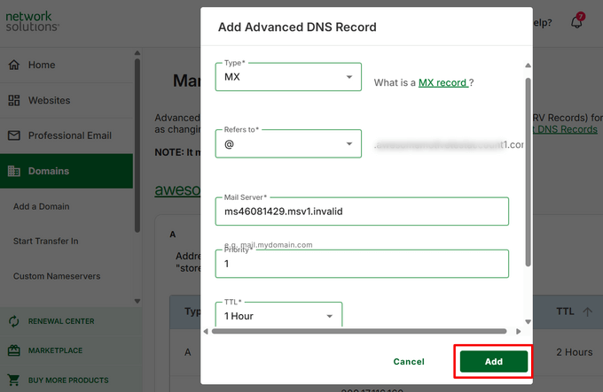This screenshot has height=392, width=603.
Task: Click the Professional Email envelope icon
Action: (x=14, y=135)
